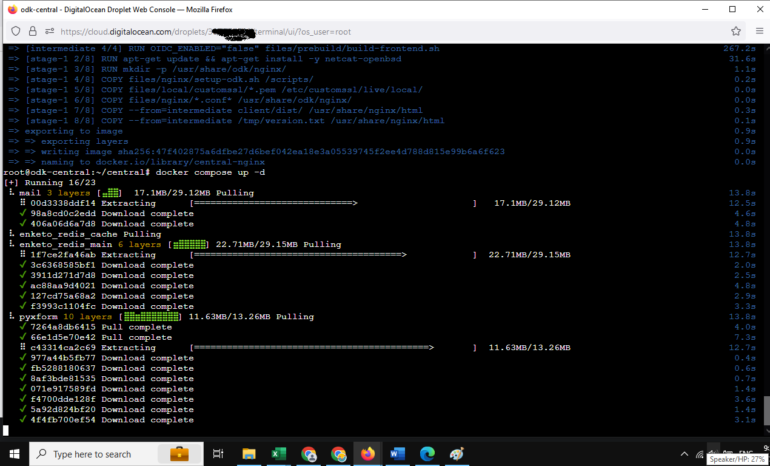Click the layer ID '127cd75a68a2'
Image resolution: width=770 pixels, height=466 pixels.
(63, 296)
